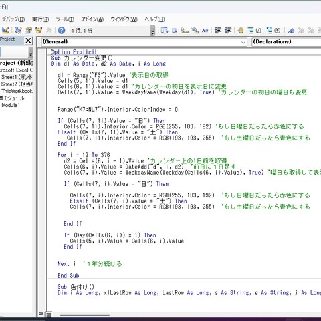Click the line and column position box
The image size is (321, 321).
(110, 31)
